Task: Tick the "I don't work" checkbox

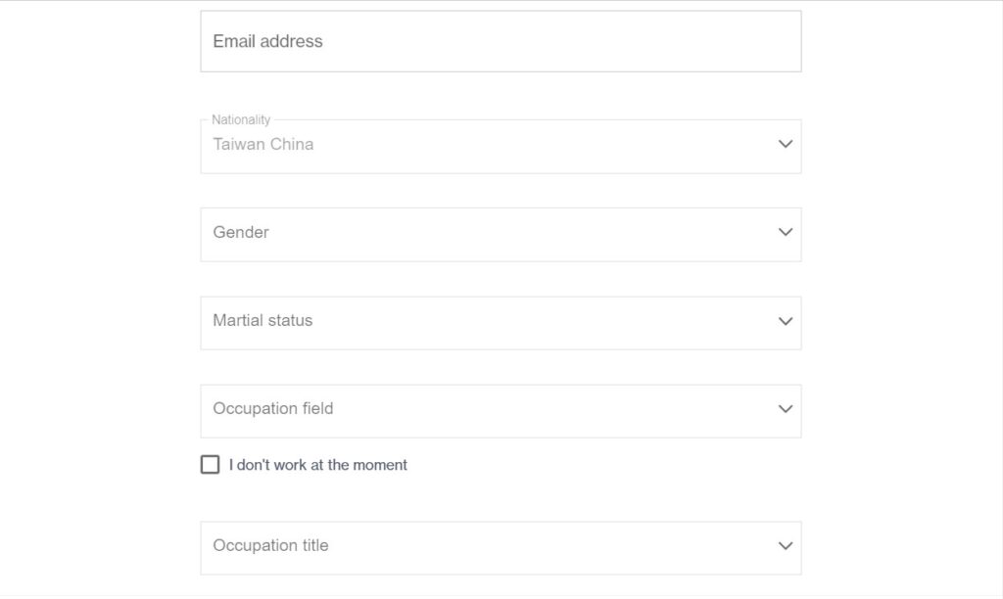Action: tap(210, 465)
